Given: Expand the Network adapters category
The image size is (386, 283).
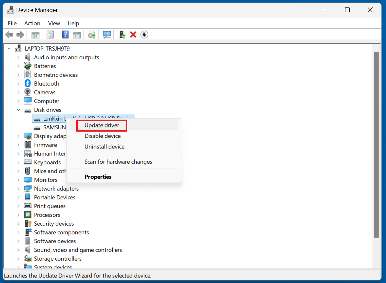Looking at the screenshot, I should [18, 188].
